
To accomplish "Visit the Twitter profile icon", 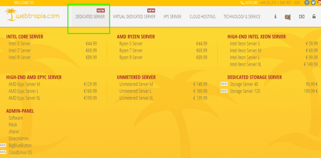I will pyautogui.click(x=313, y=3).
